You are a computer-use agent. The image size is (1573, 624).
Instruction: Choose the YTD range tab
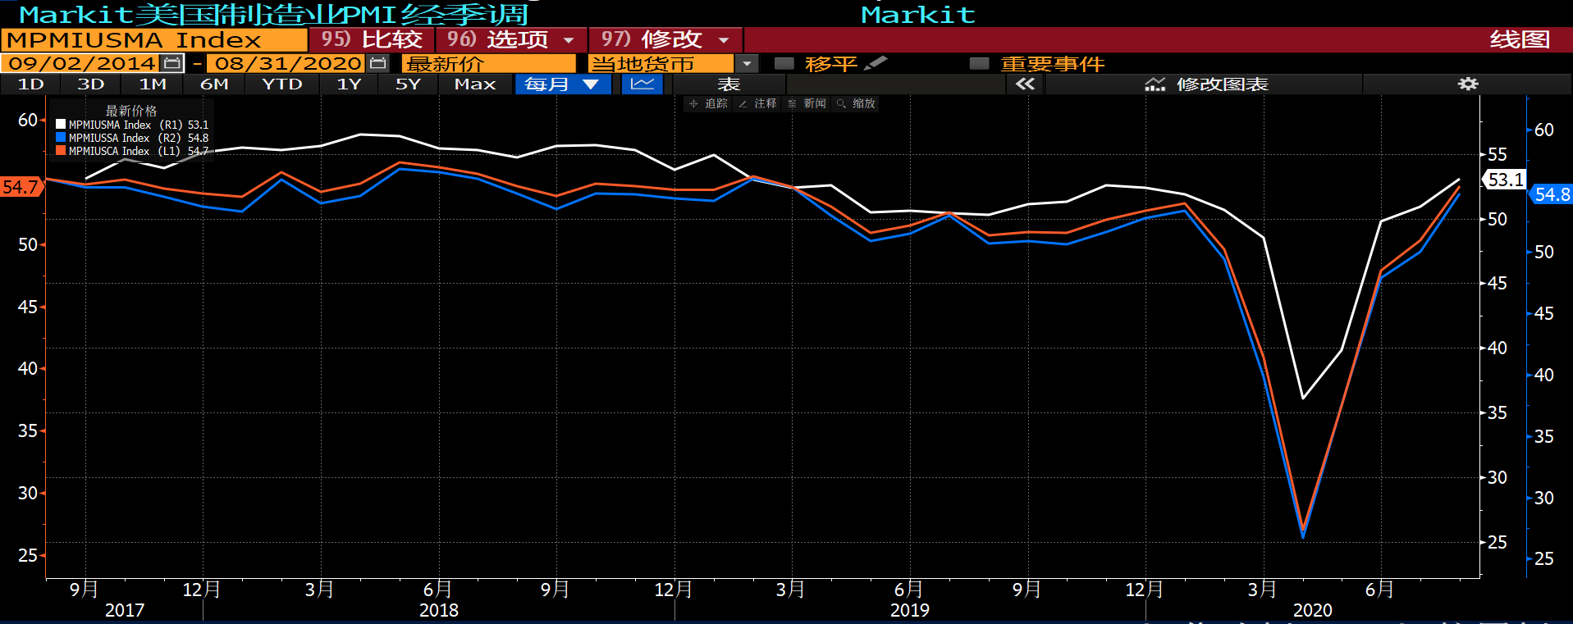tap(282, 84)
